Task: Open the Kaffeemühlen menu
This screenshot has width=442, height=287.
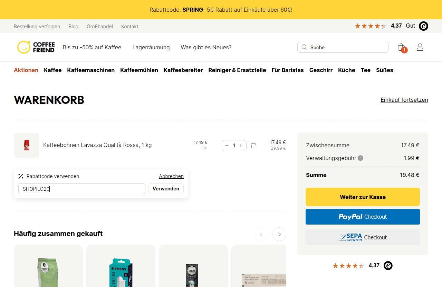Action: click(x=139, y=70)
